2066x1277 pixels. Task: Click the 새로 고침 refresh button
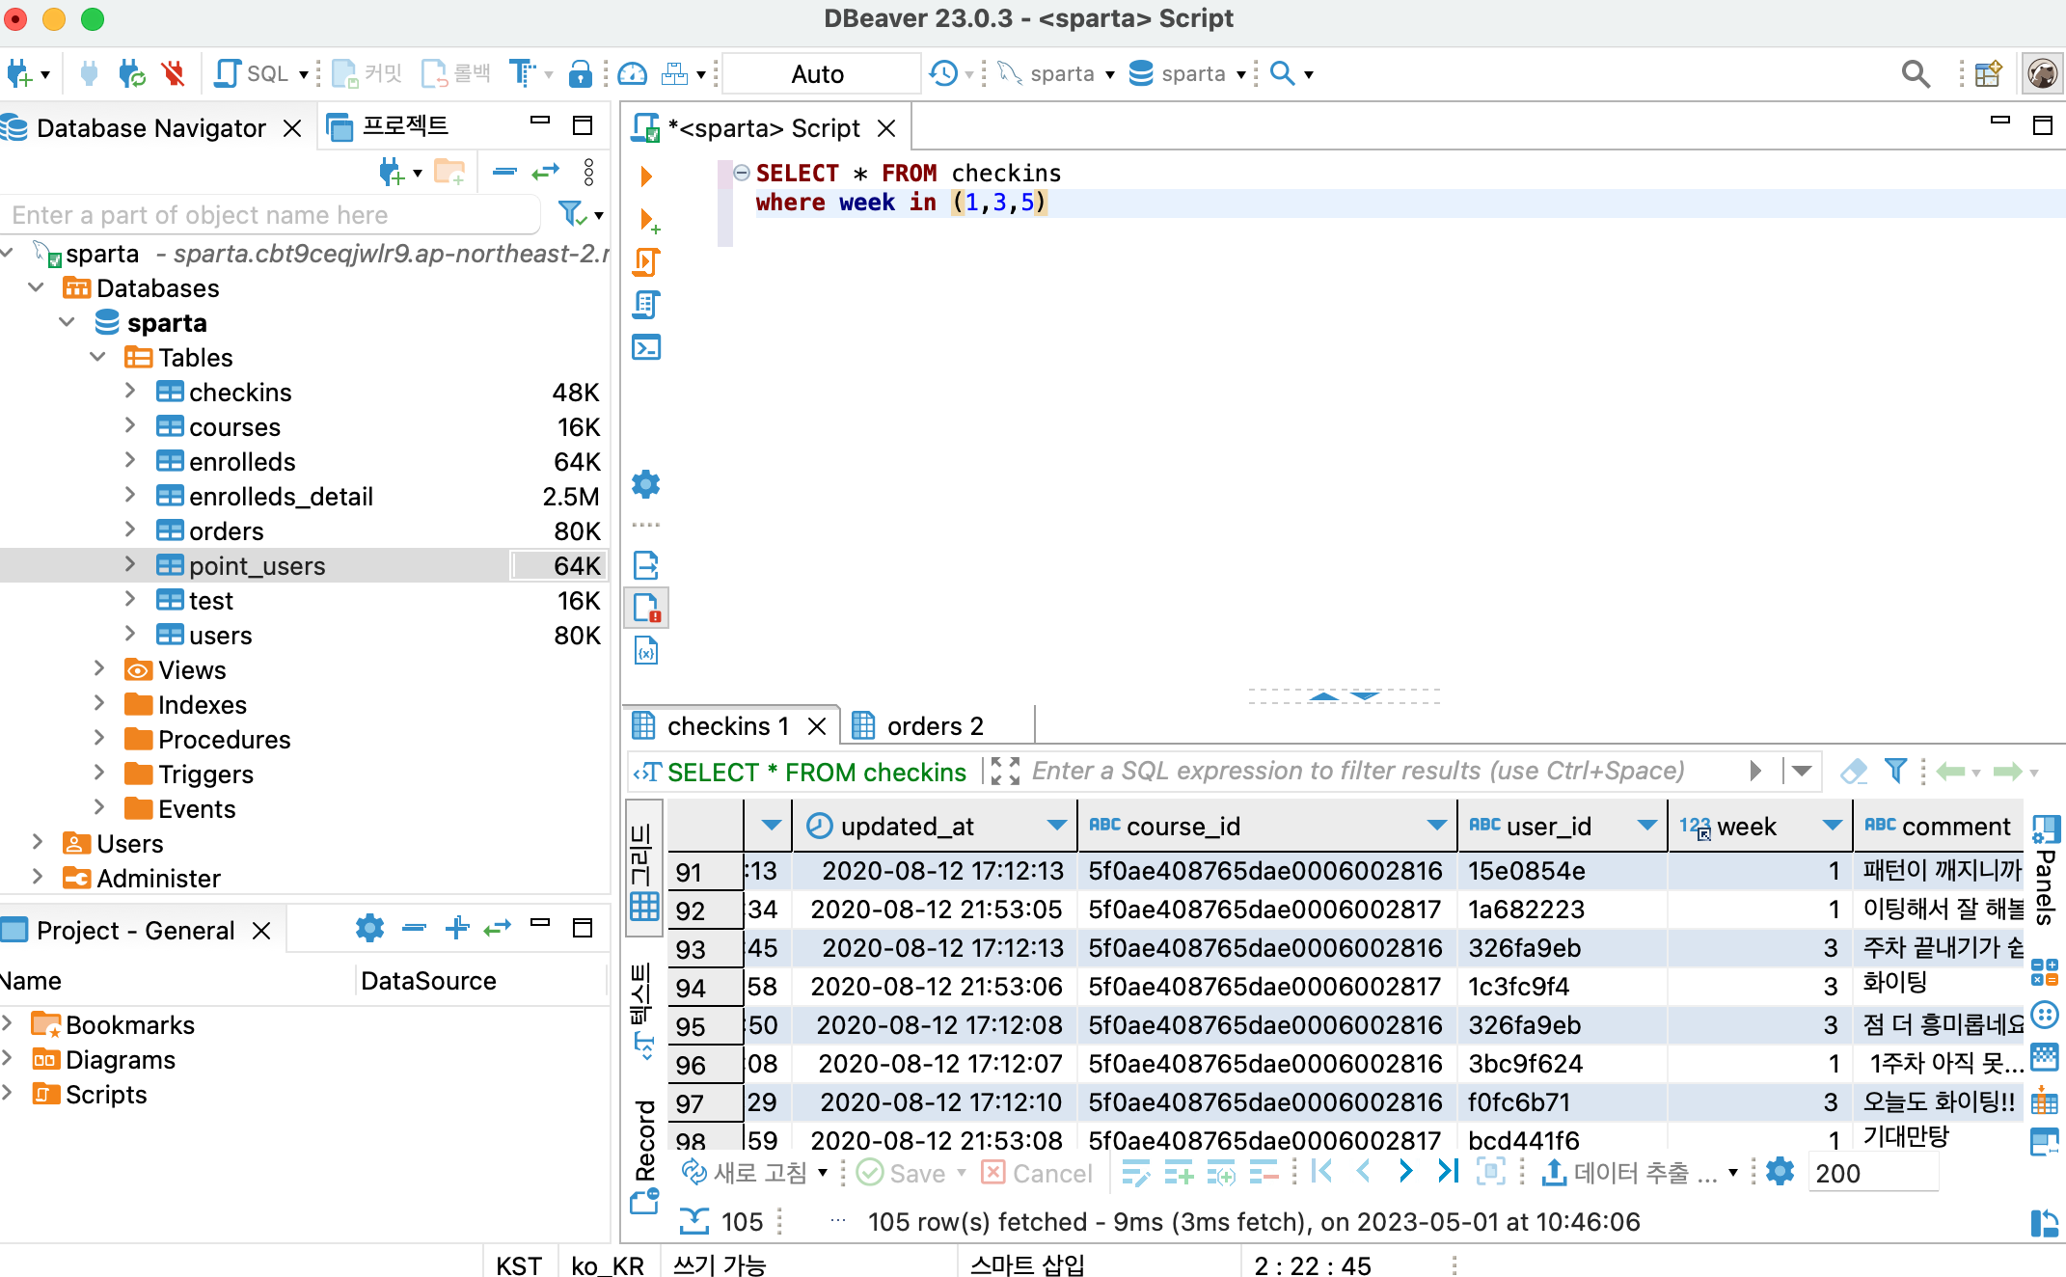[x=747, y=1172]
